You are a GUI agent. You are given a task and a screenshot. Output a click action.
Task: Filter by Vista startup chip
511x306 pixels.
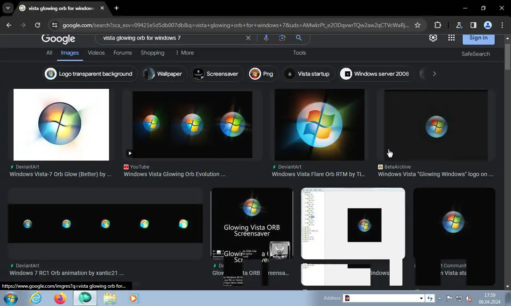tap(308, 74)
